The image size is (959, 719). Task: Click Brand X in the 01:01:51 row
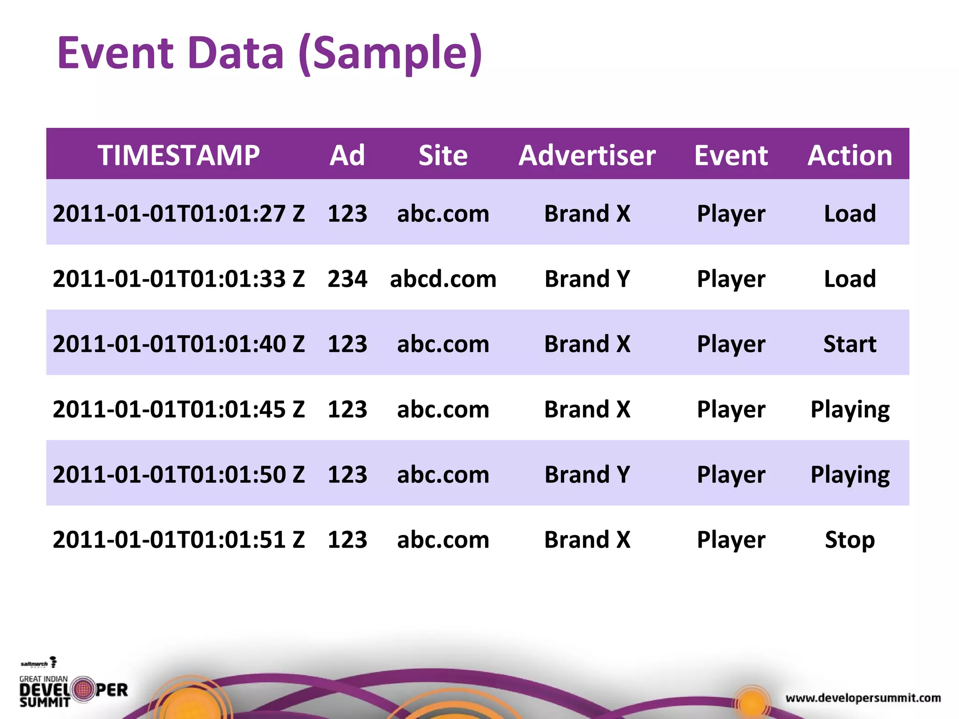(587, 539)
